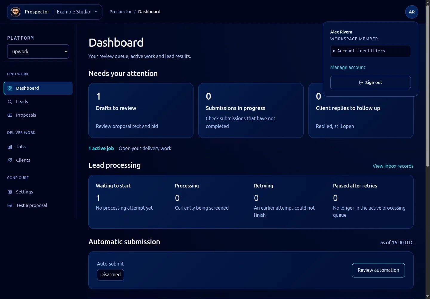Click the Dashboard grid icon in sidebar
Viewport: 430px width, 299px height.
pyautogui.click(x=10, y=88)
